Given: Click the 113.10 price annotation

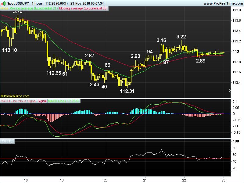Looking at the screenshot, I should tap(9, 50).
